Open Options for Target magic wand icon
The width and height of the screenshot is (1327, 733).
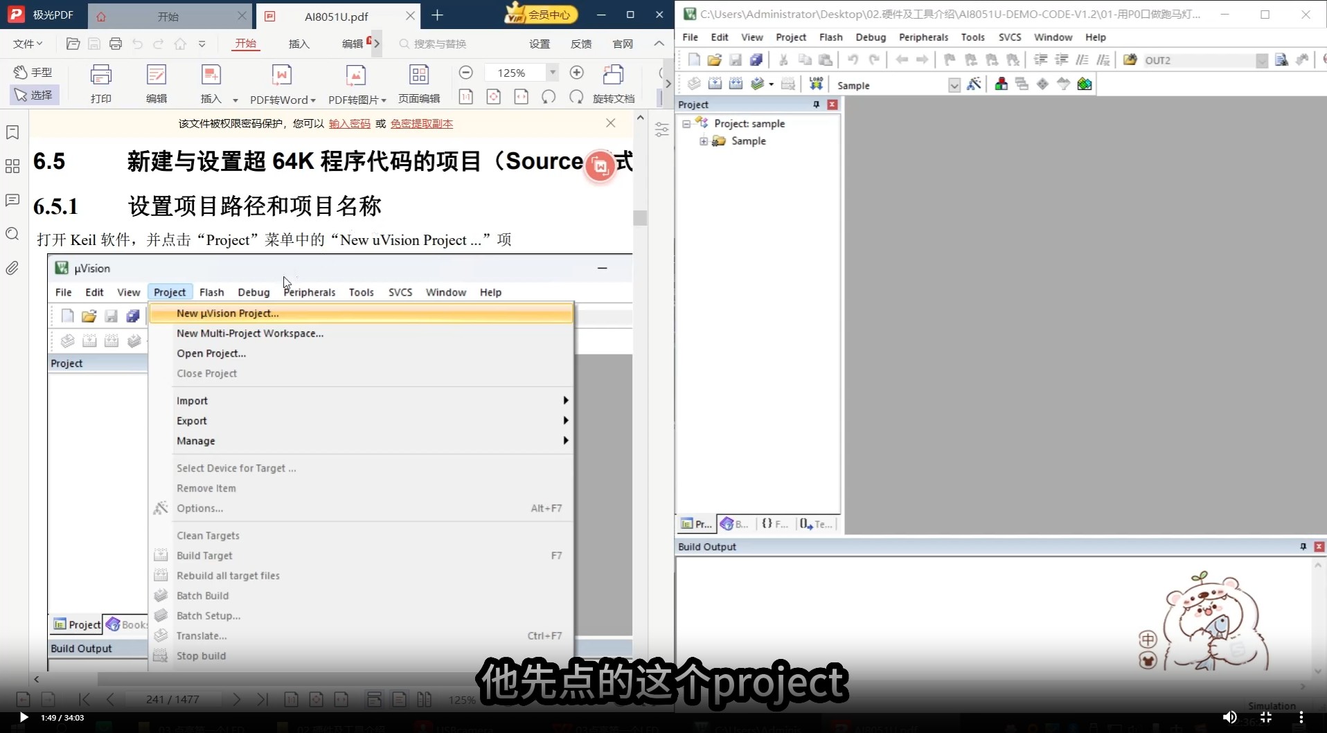coord(974,84)
